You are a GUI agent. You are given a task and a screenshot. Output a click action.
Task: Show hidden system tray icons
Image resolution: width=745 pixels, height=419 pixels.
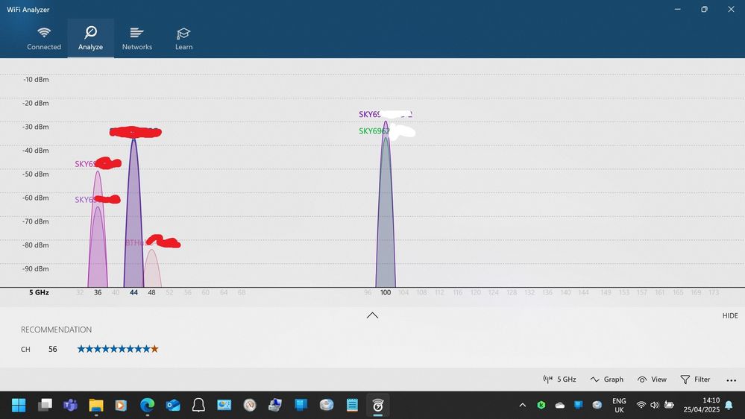pos(523,406)
